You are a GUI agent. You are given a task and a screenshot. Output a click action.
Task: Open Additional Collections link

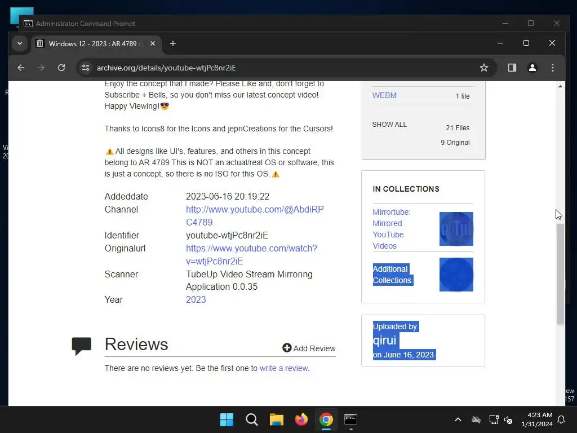[392, 275]
